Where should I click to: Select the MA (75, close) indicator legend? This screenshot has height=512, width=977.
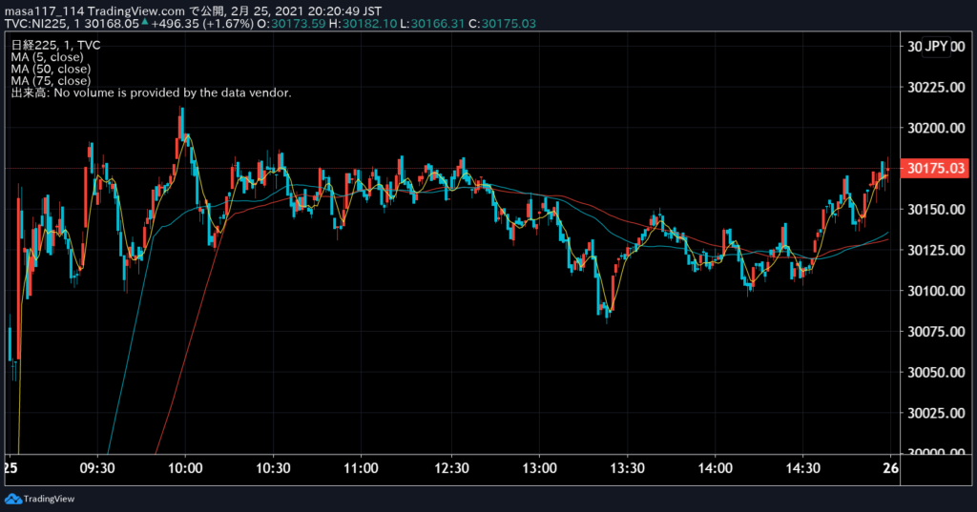tap(51, 81)
